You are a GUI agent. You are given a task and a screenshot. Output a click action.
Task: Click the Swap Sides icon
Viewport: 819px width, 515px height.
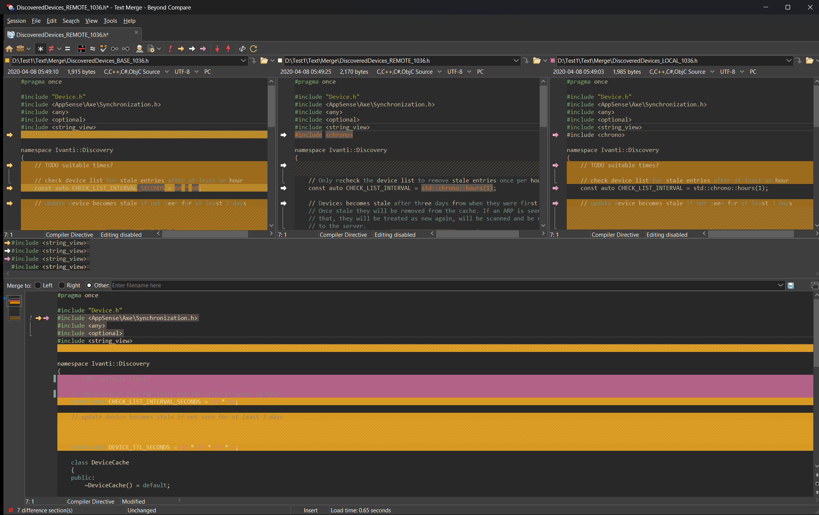(242, 49)
